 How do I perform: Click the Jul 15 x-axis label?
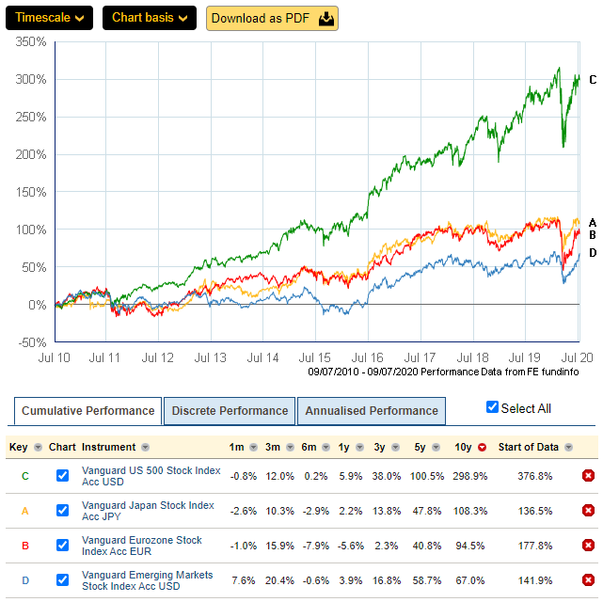(314, 357)
